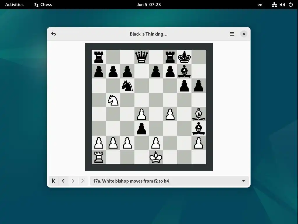Select the black pawn on h6
298x224 pixels.
[x=198, y=85]
